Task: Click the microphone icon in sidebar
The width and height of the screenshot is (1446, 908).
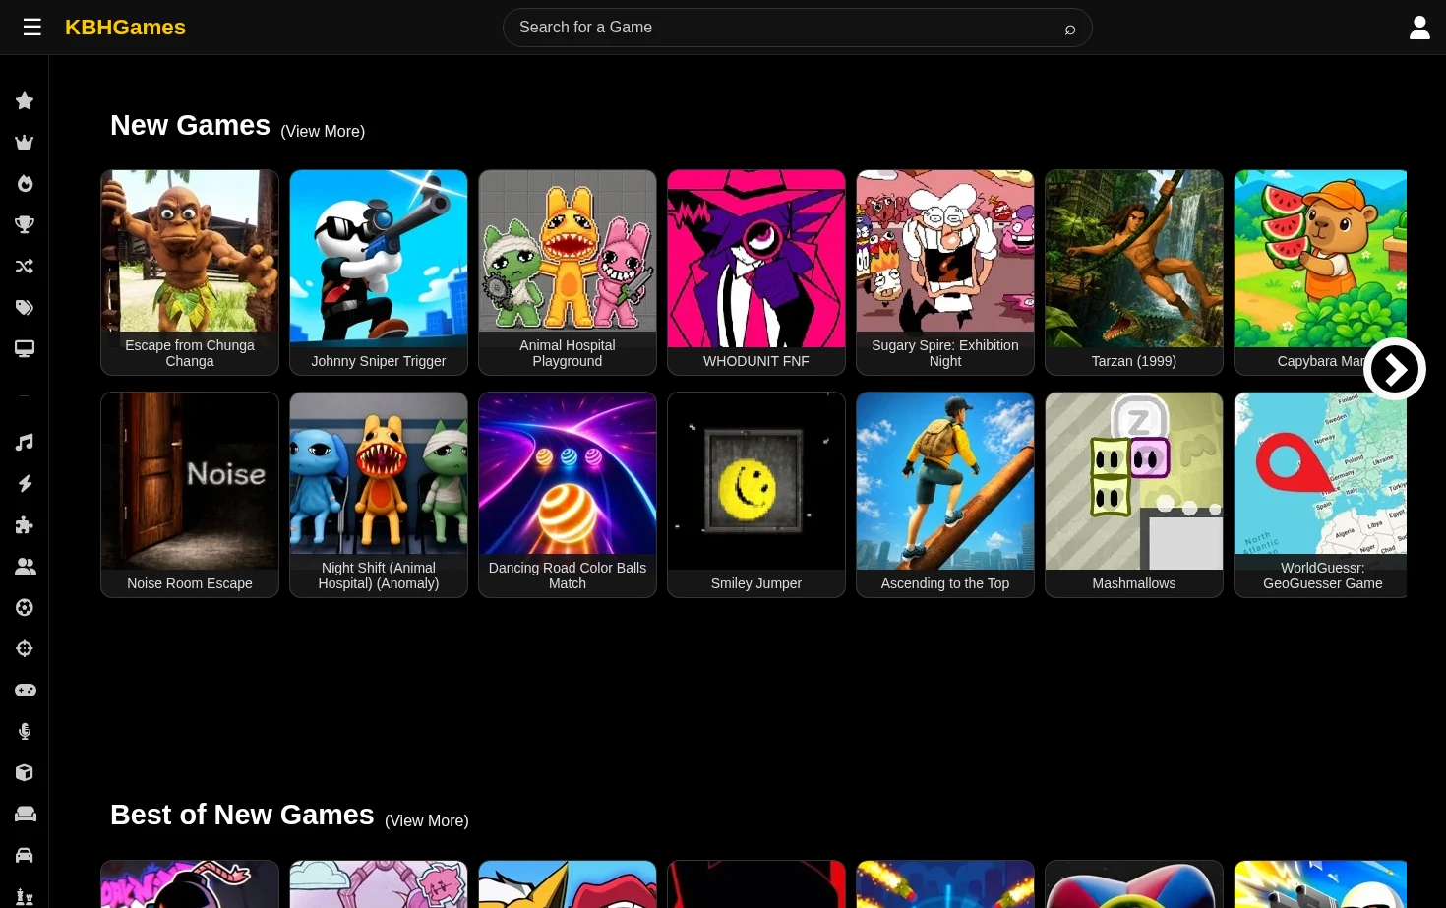Action: 25,732
